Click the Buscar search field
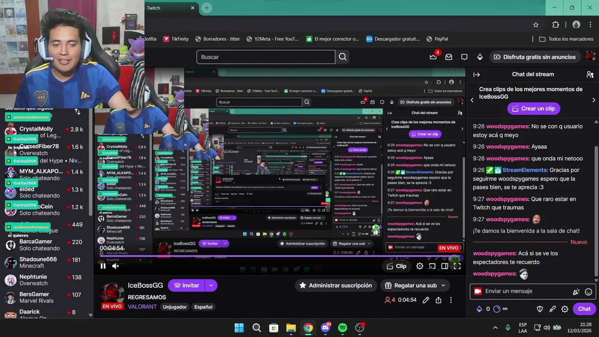Screen dimensions: 599x337 (266, 57)
